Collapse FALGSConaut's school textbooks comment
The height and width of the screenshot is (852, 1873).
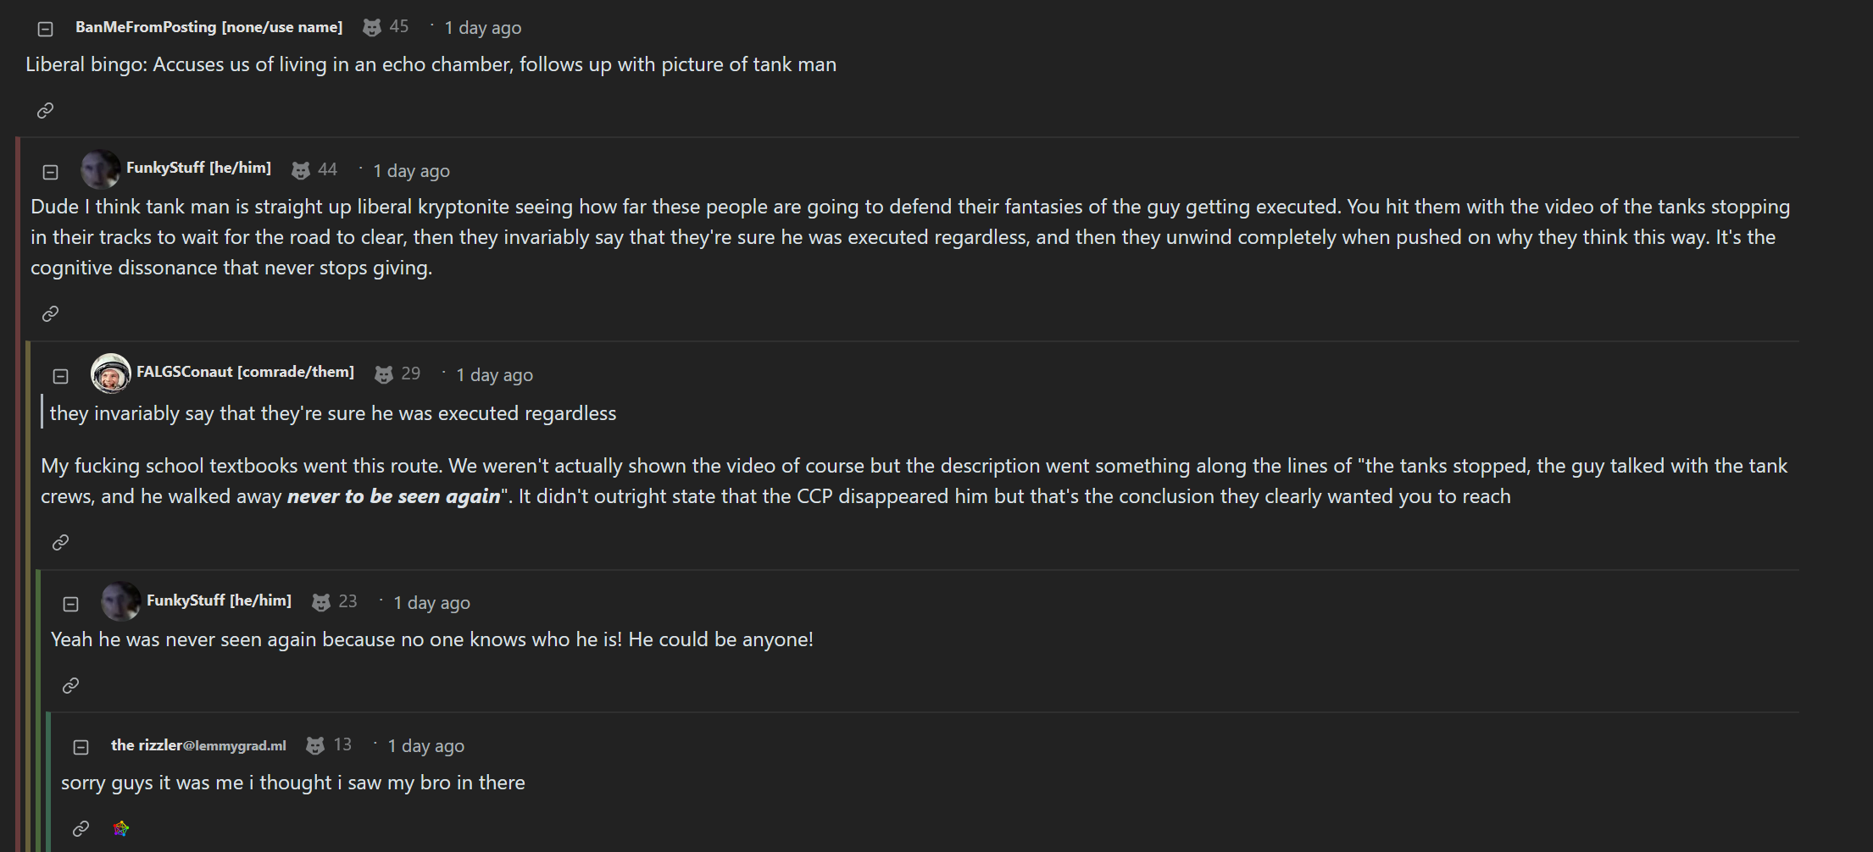[61, 376]
